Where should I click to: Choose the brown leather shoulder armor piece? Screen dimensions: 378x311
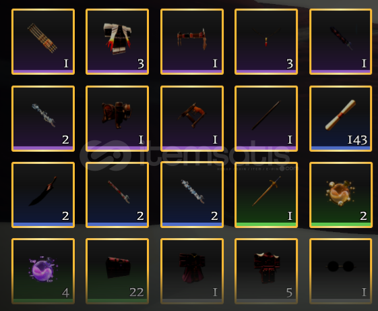coord(117,119)
